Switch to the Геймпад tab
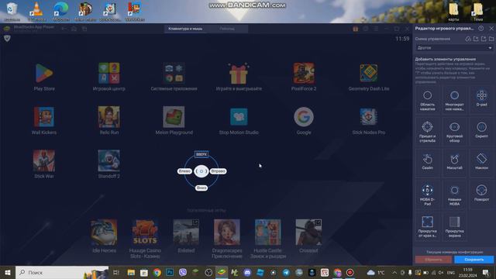This screenshot has width=496, height=279. pos(227,29)
